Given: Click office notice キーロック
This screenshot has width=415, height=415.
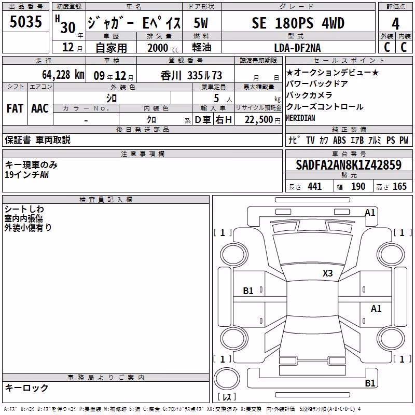Looking at the screenshot, I should click(27, 388).
